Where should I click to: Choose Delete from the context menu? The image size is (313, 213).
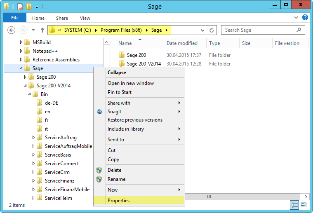pyautogui.click(x=139, y=170)
